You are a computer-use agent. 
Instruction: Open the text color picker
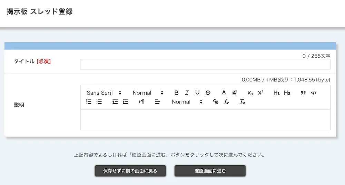point(224,93)
